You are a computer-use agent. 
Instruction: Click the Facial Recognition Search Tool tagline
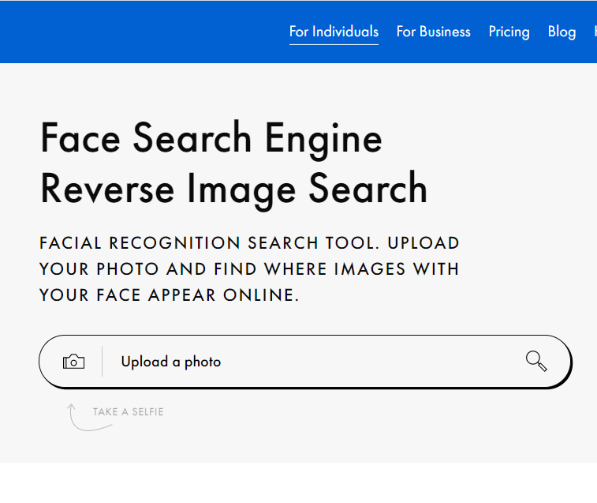coord(249,243)
